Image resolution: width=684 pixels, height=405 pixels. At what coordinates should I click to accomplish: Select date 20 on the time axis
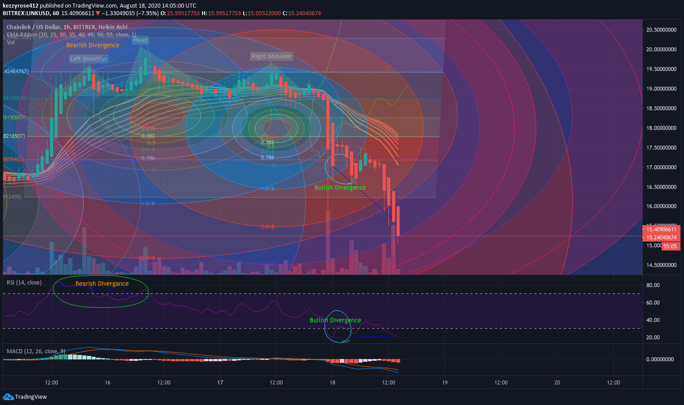(557, 383)
